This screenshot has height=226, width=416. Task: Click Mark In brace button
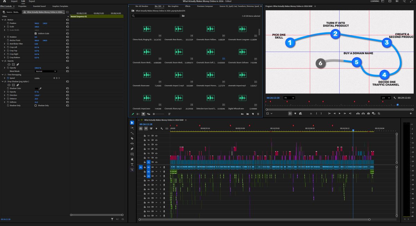317,113
